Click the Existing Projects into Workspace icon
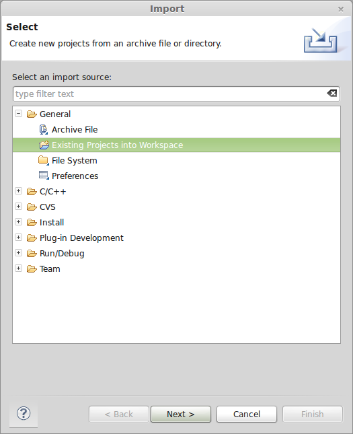 [44, 145]
